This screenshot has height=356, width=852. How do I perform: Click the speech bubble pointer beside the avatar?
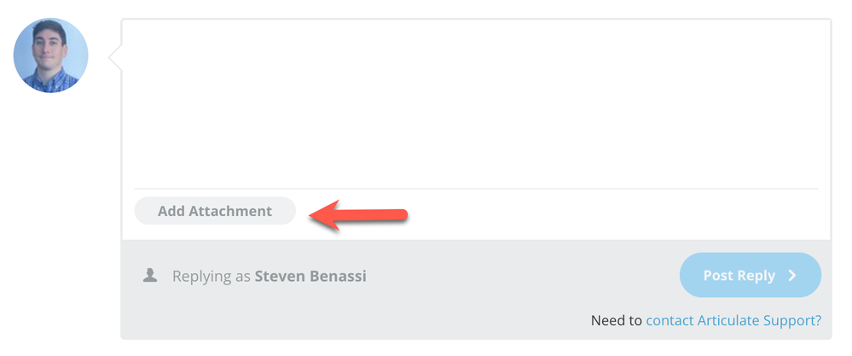[114, 56]
